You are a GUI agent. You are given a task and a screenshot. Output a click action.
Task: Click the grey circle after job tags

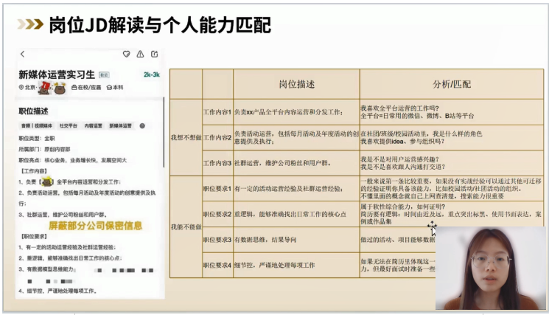(142, 125)
